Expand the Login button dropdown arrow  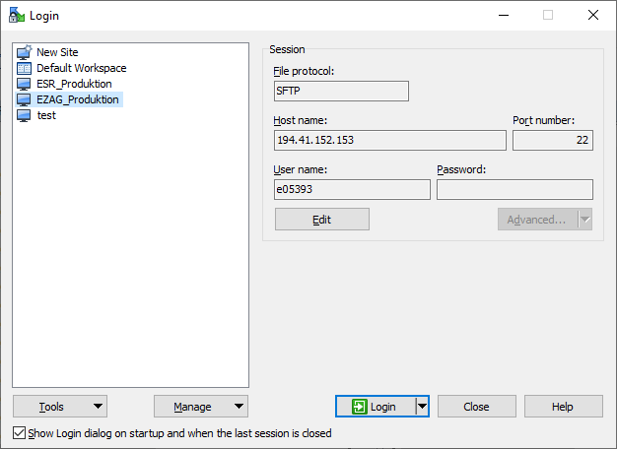(x=422, y=406)
